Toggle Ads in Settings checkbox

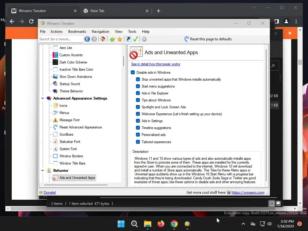tap(138, 121)
